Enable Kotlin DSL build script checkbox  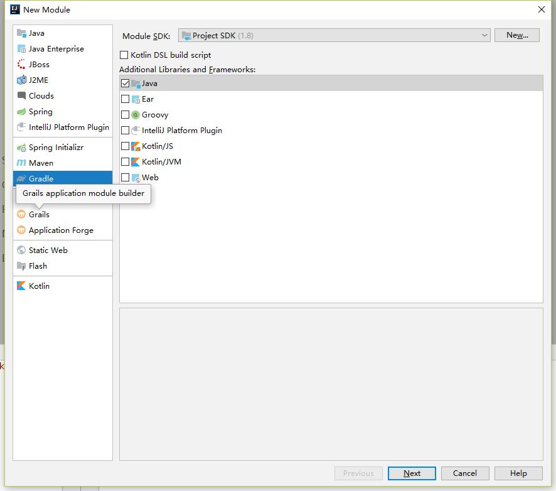pyautogui.click(x=124, y=55)
